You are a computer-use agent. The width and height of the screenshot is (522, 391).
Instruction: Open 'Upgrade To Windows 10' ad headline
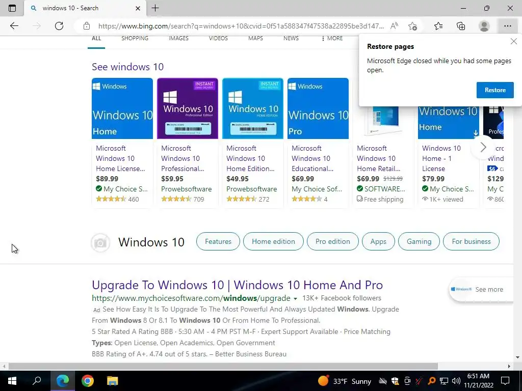[x=237, y=285]
